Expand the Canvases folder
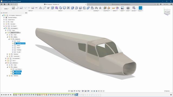This screenshot has width=173, height=97. [x=4, y=24]
